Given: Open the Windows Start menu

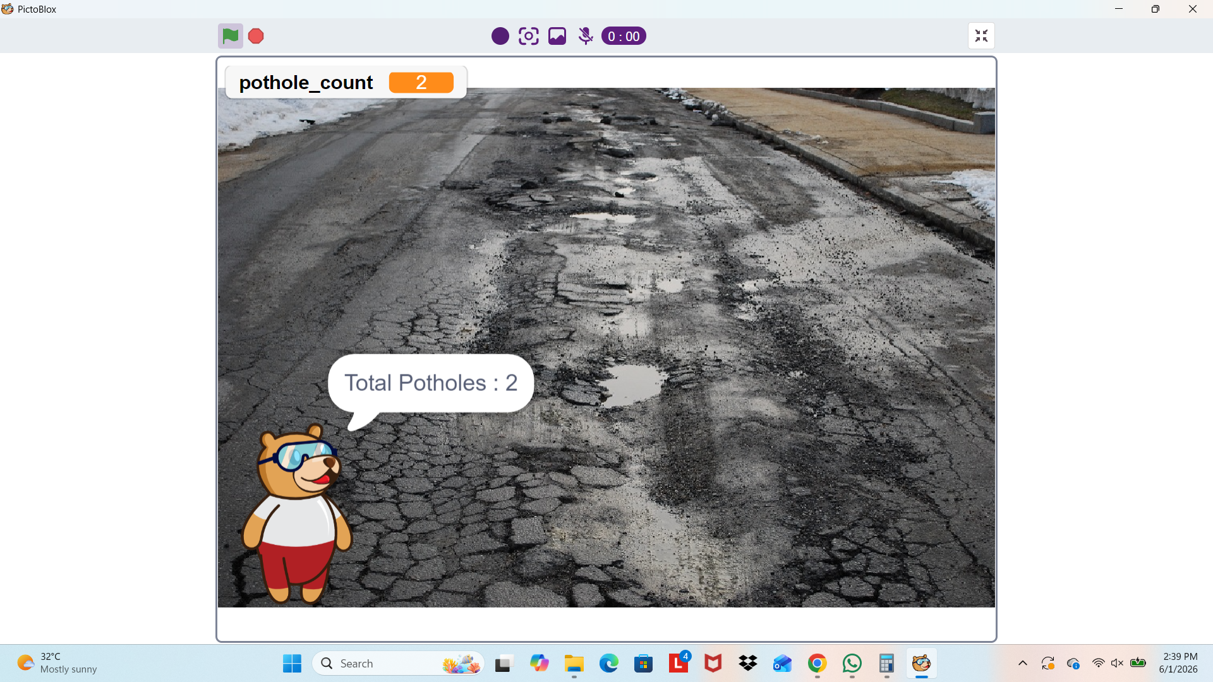Looking at the screenshot, I should (x=292, y=663).
